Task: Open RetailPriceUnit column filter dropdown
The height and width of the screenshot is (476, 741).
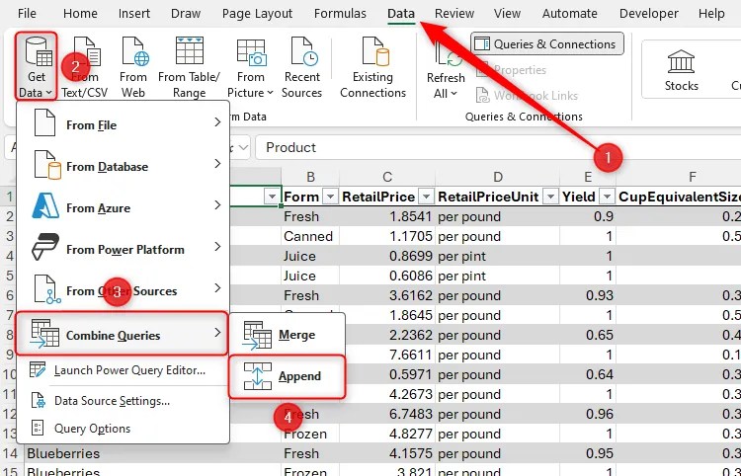Action: 550,197
